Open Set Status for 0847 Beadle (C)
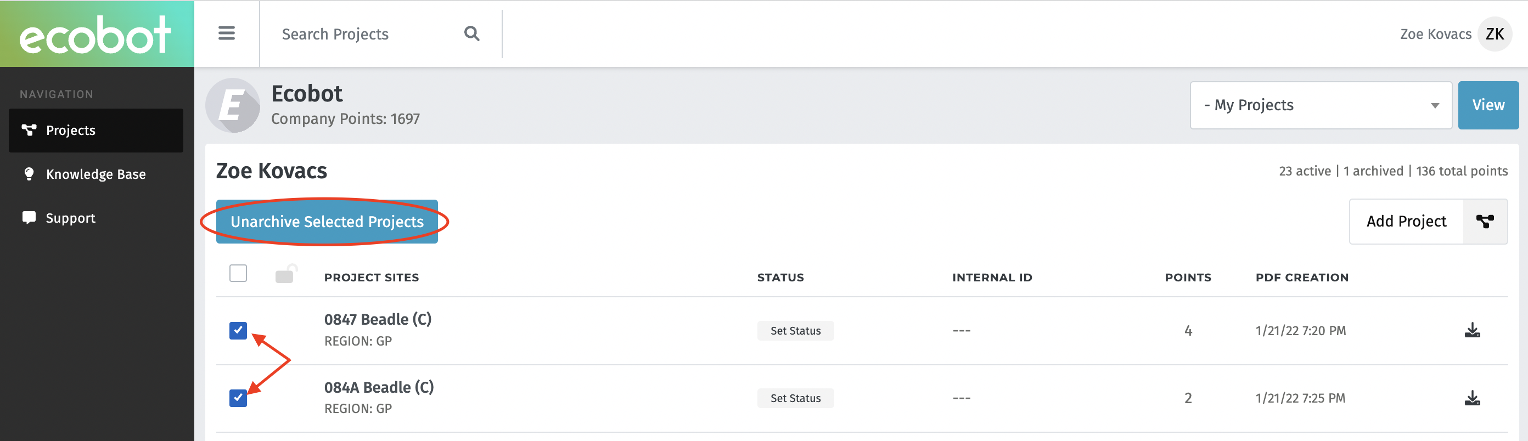This screenshot has width=1528, height=441. (795, 331)
